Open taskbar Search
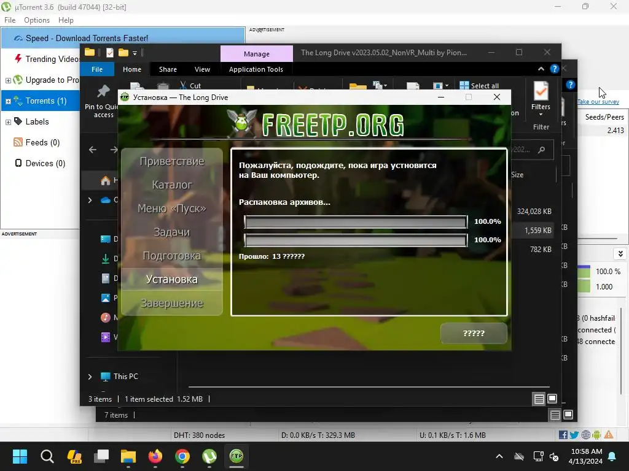The image size is (629, 471). 47,456
